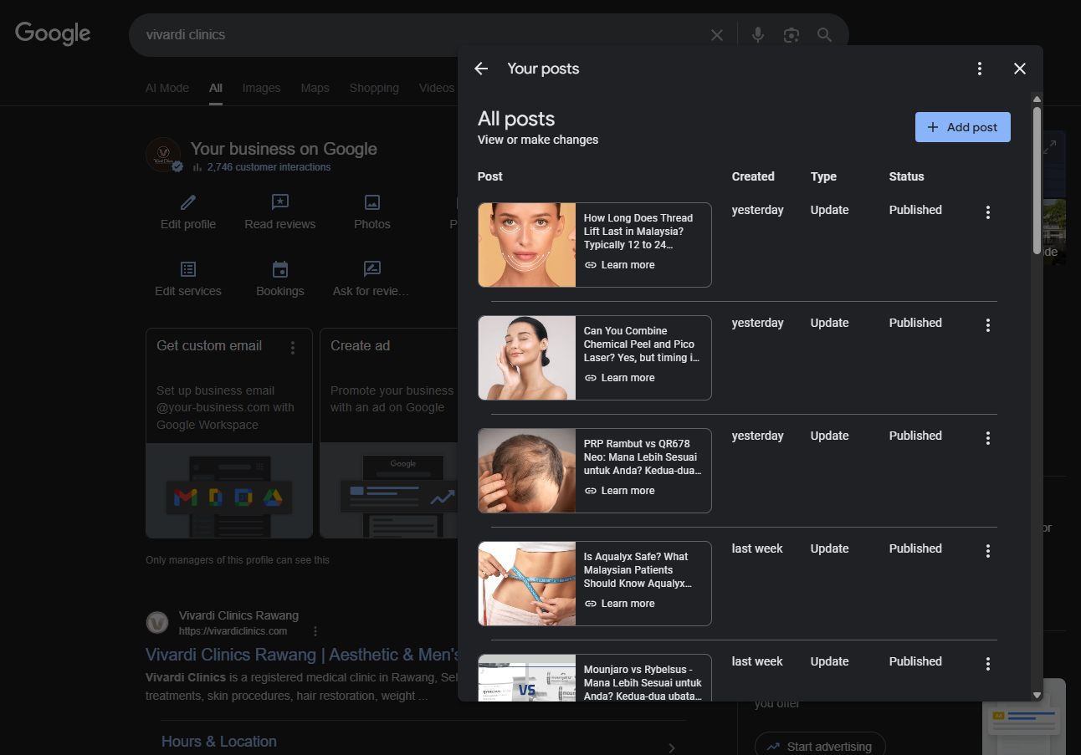The height and width of the screenshot is (755, 1081).
Task: Click the Edit services icon
Action: coord(187,269)
